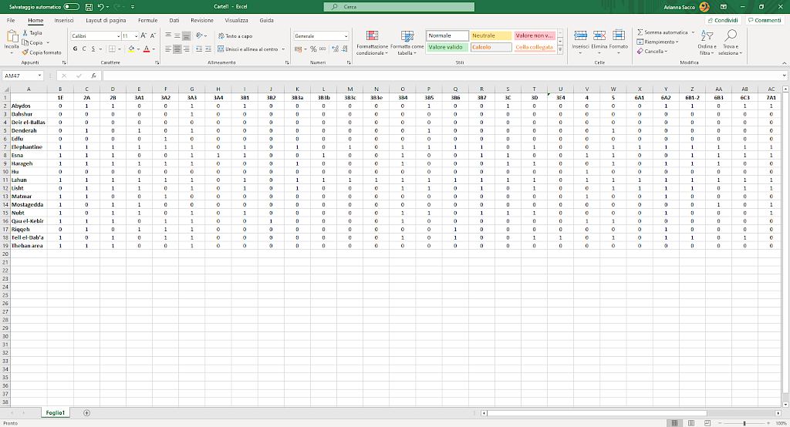The image size is (790, 427).
Task: Add a new sheet with the plus button
Action: click(x=86, y=413)
